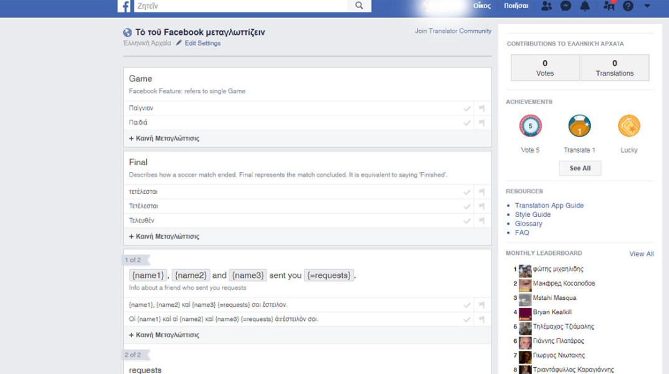Expand '+ Καινὴ Μεταγλώττισις' under Final
Viewport: 669px width, 374px height.
164,236
